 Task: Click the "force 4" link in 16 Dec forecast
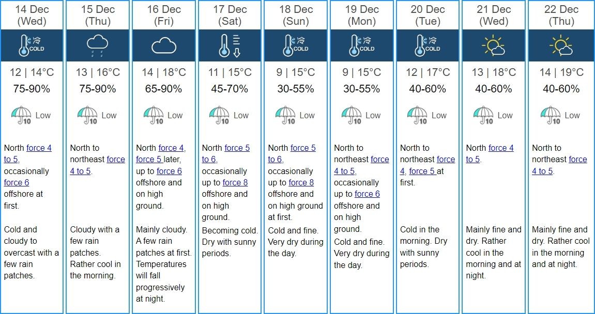click(171, 148)
